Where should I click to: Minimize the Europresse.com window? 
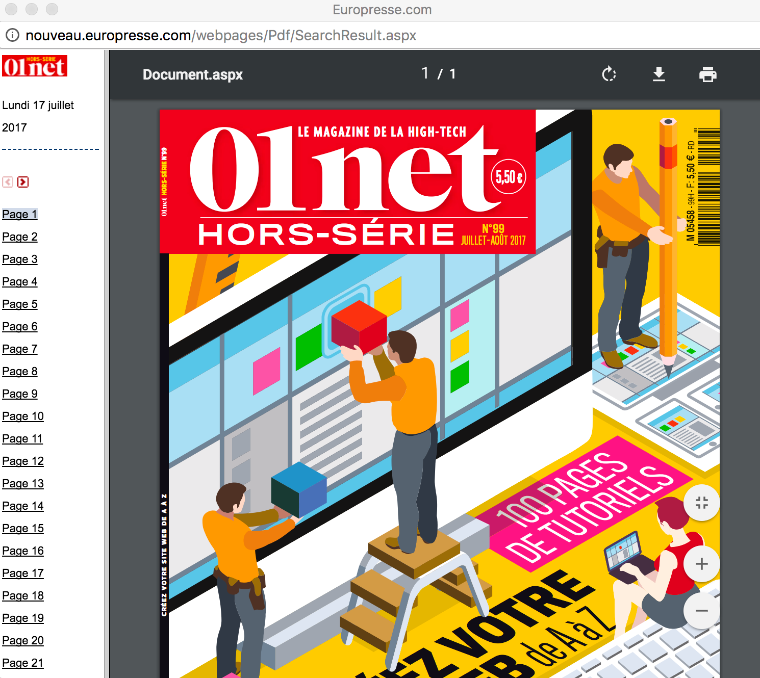click(x=32, y=9)
